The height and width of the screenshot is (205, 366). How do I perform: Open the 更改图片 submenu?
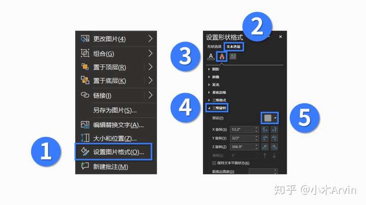tap(116, 38)
